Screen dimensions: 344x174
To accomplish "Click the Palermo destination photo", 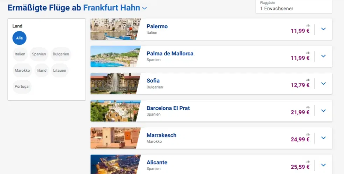I will pyautogui.click(x=114, y=29).
